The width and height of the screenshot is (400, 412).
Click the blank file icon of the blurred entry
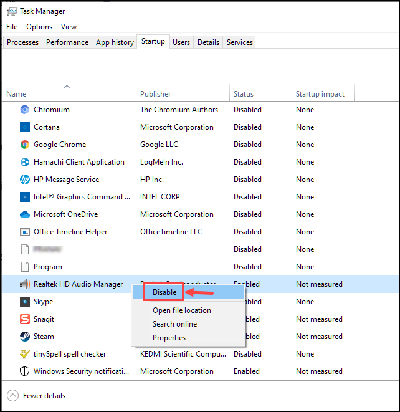pyautogui.click(x=25, y=249)
